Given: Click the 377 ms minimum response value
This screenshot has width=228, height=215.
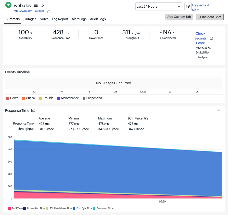Looking at the screenshot, I should tap(73, 124).
